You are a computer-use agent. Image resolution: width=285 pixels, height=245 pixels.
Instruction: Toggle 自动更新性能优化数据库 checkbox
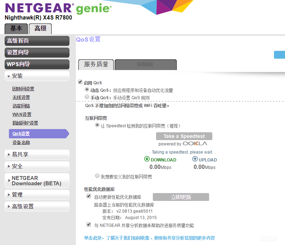click(89, 196)
